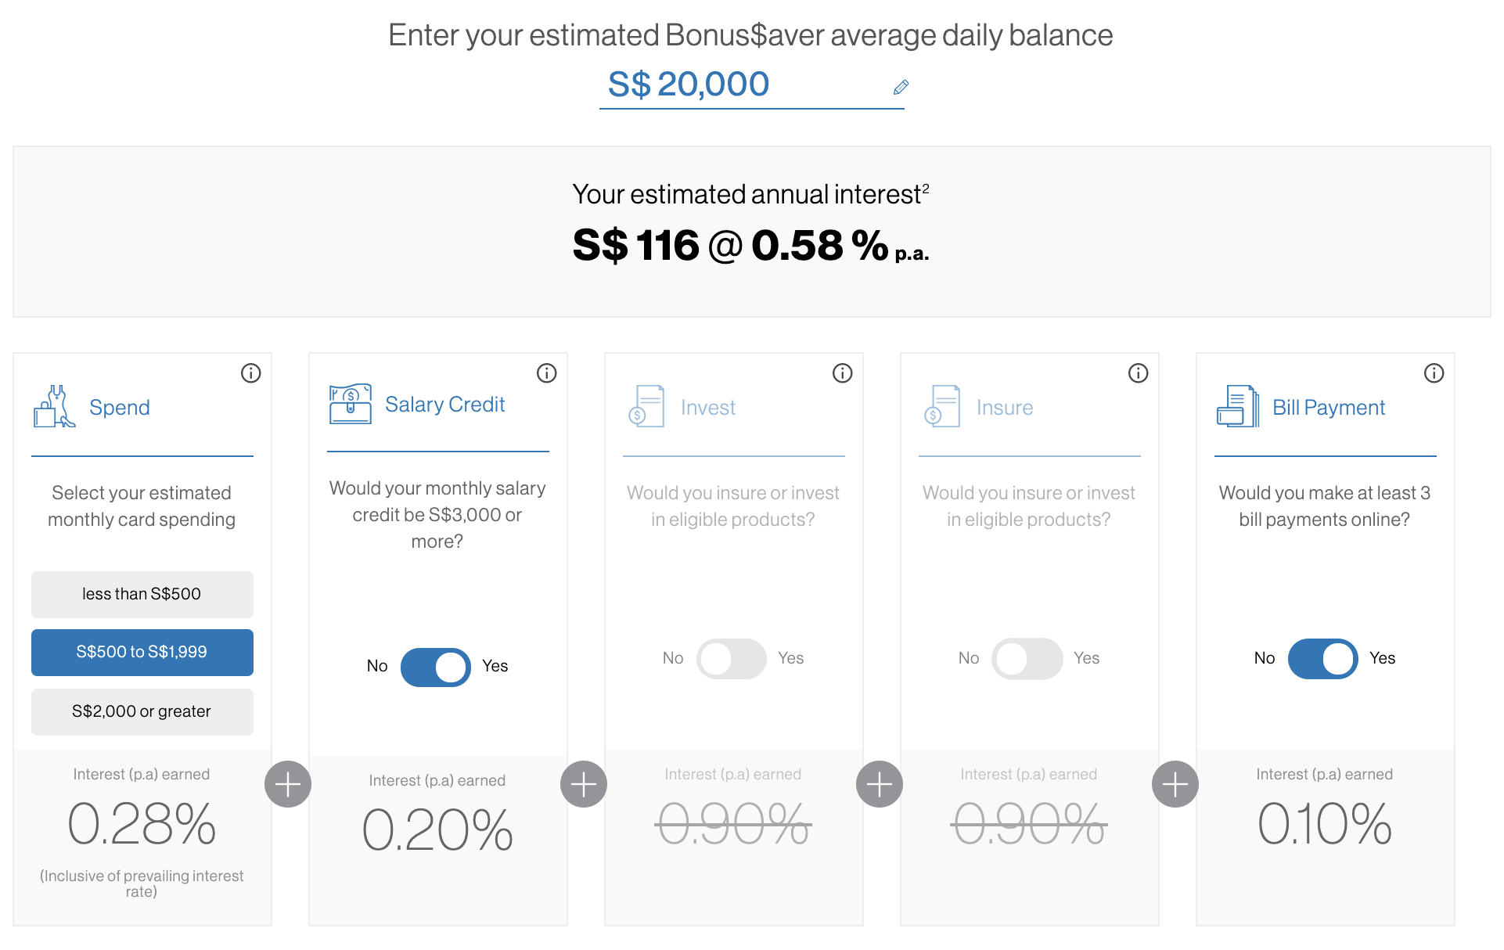Viewport: 1504px width, 950px height.
Task: Open the Bill Payment info icon
Action: (1434, 373)
